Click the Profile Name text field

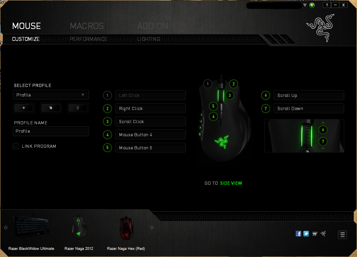coord(51,131)
